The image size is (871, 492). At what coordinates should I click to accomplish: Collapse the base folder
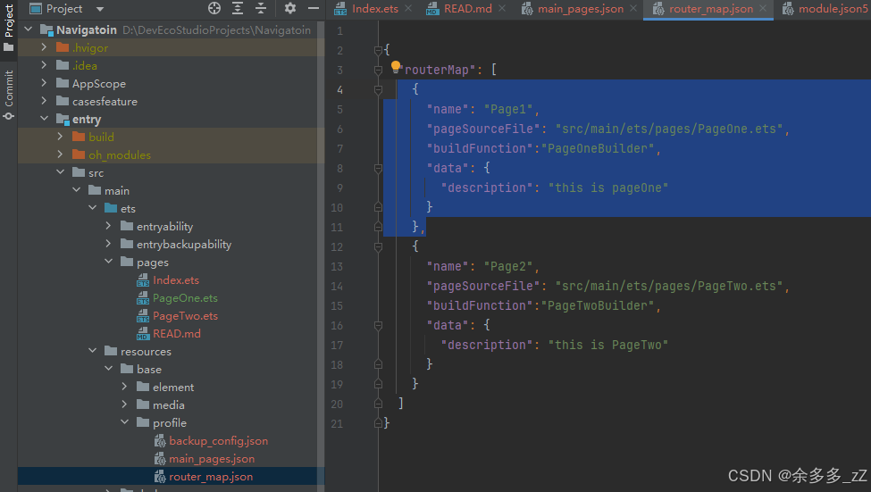point(108,368)
